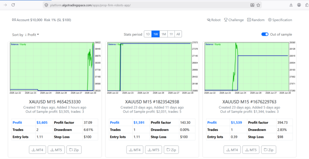This screenshot has width=309, height=159.
Task: Click Profit label in #1823542938 card
Action: 115,123
